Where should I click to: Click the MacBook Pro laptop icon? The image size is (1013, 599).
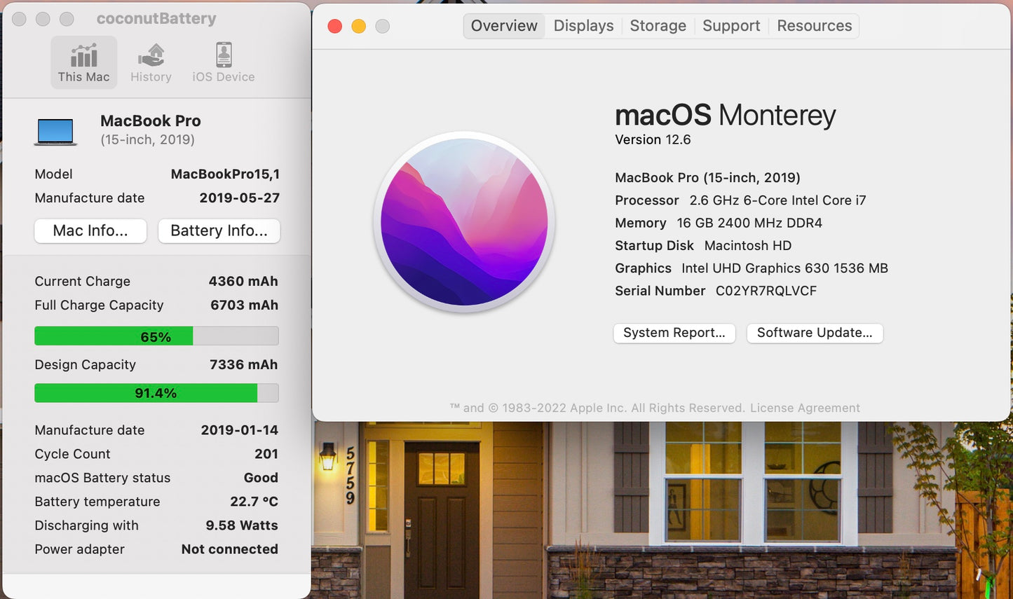[55, 131]
